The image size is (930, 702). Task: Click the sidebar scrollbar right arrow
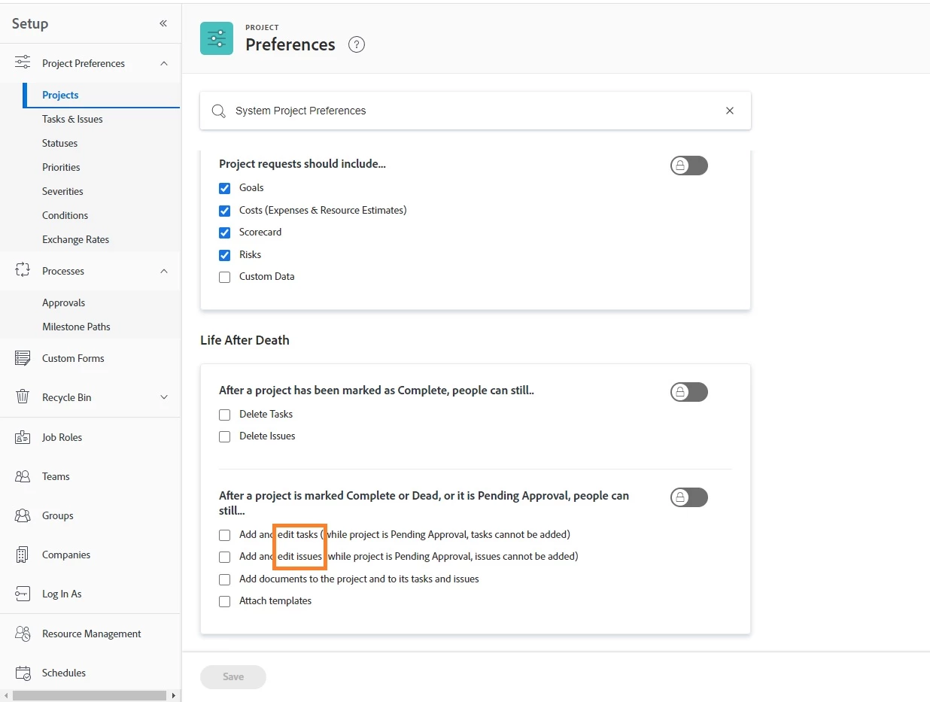[174, 696]
